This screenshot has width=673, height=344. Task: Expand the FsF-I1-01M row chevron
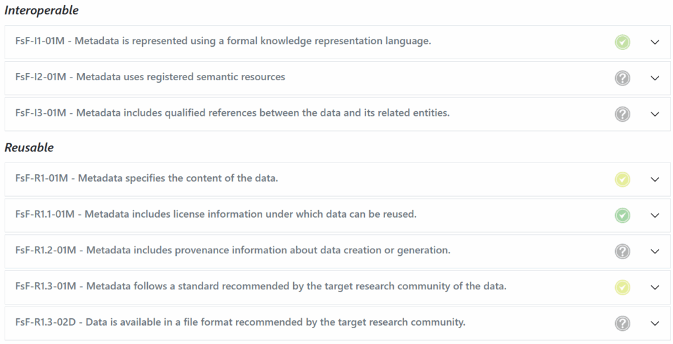(655, 42)
